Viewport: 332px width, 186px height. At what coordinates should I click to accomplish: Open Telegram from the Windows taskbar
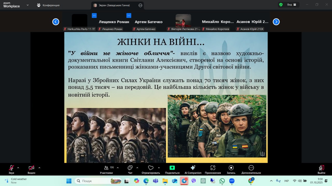click(x=184, y=181)
